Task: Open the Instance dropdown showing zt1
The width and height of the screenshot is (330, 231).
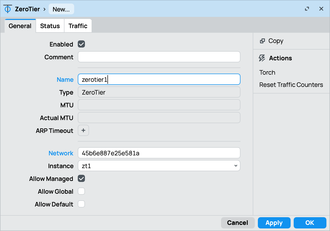Action: pyautogui.click(x=159, y=166)
